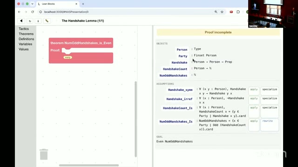Click the Proof incomplete banner
Image resolution: width=298 pixels, height=167 pixels.
[218, 32]
